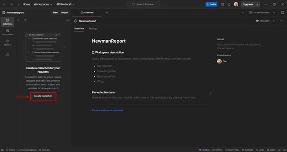Open the help icon at bottom right
This screenshot has width=287, height=152.
pyautogui.click(x=284, y=150)
